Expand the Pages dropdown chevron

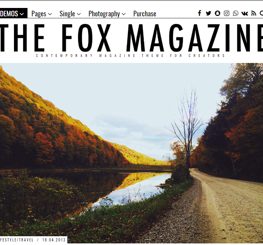(x=50, y=14)
